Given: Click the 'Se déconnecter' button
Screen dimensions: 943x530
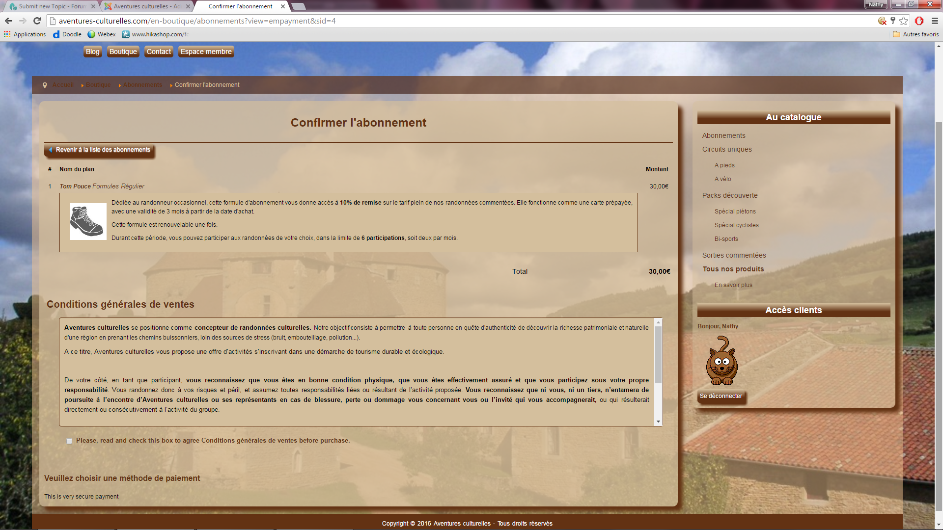Looking at the screenshot, I should coord(721,396).
